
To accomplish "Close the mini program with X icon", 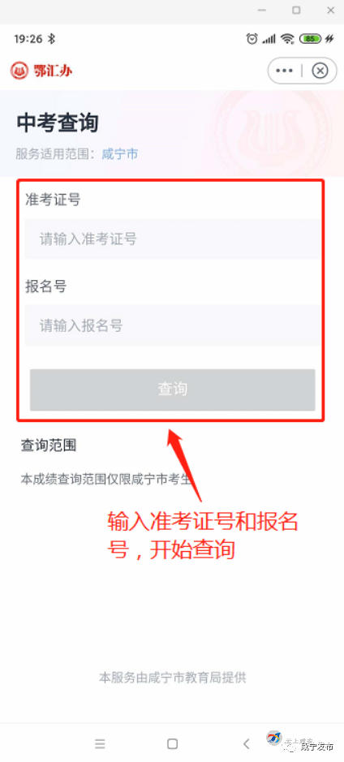I will [x=320, y=71].
